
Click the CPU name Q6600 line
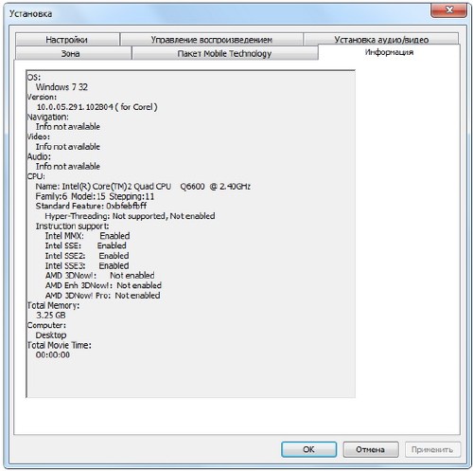click(x=143, y=186)
